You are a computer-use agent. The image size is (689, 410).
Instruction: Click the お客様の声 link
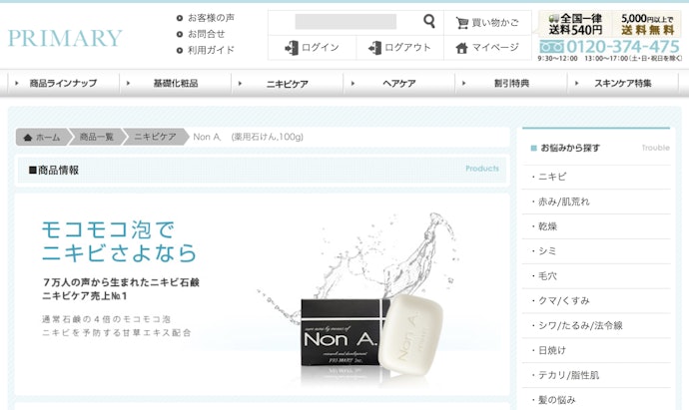[211, 18]
